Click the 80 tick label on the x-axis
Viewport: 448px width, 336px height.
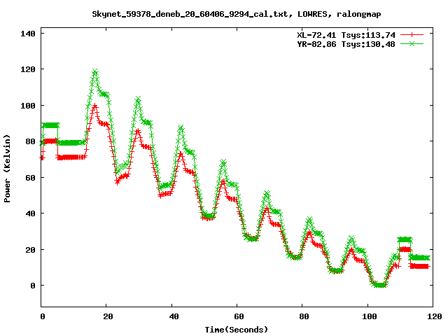304,316
